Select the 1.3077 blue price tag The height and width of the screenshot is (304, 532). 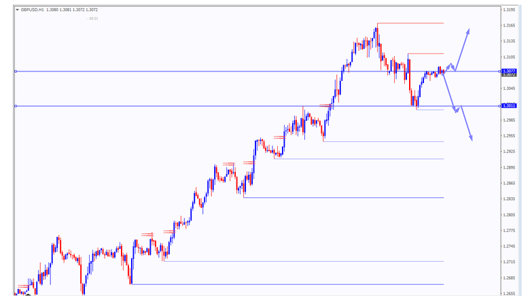point(510,71)
